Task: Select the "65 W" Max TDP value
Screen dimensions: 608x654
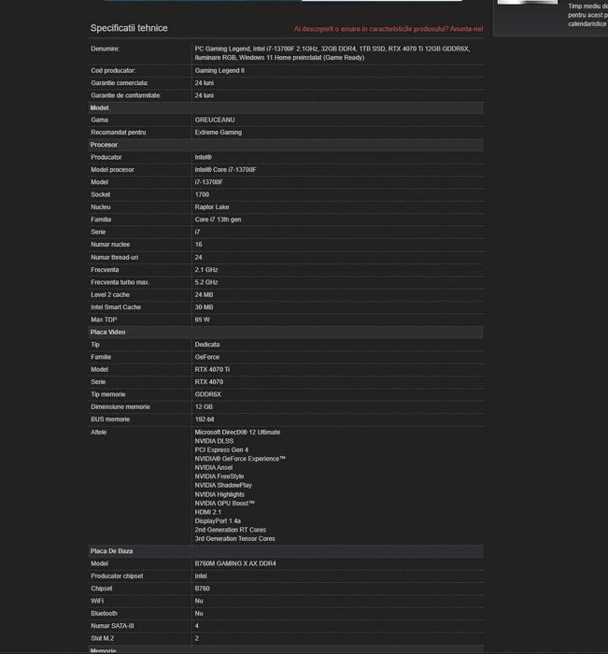Action: (x=204, y=320)
